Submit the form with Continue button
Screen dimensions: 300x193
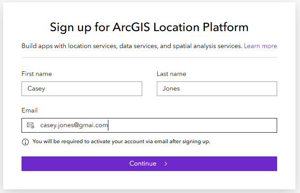tap(149, 164)
